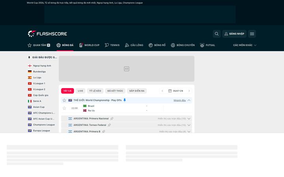The image size is (284, 177).
Task: Open the Cầu lông badminton tab
Action: [x=134, y=45]
